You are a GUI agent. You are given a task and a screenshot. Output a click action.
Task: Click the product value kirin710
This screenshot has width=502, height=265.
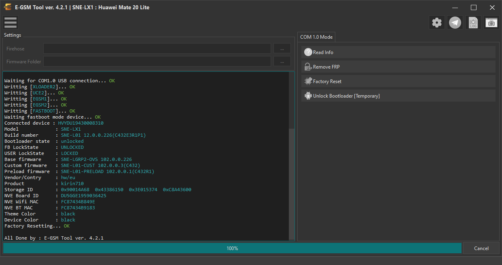72,184
